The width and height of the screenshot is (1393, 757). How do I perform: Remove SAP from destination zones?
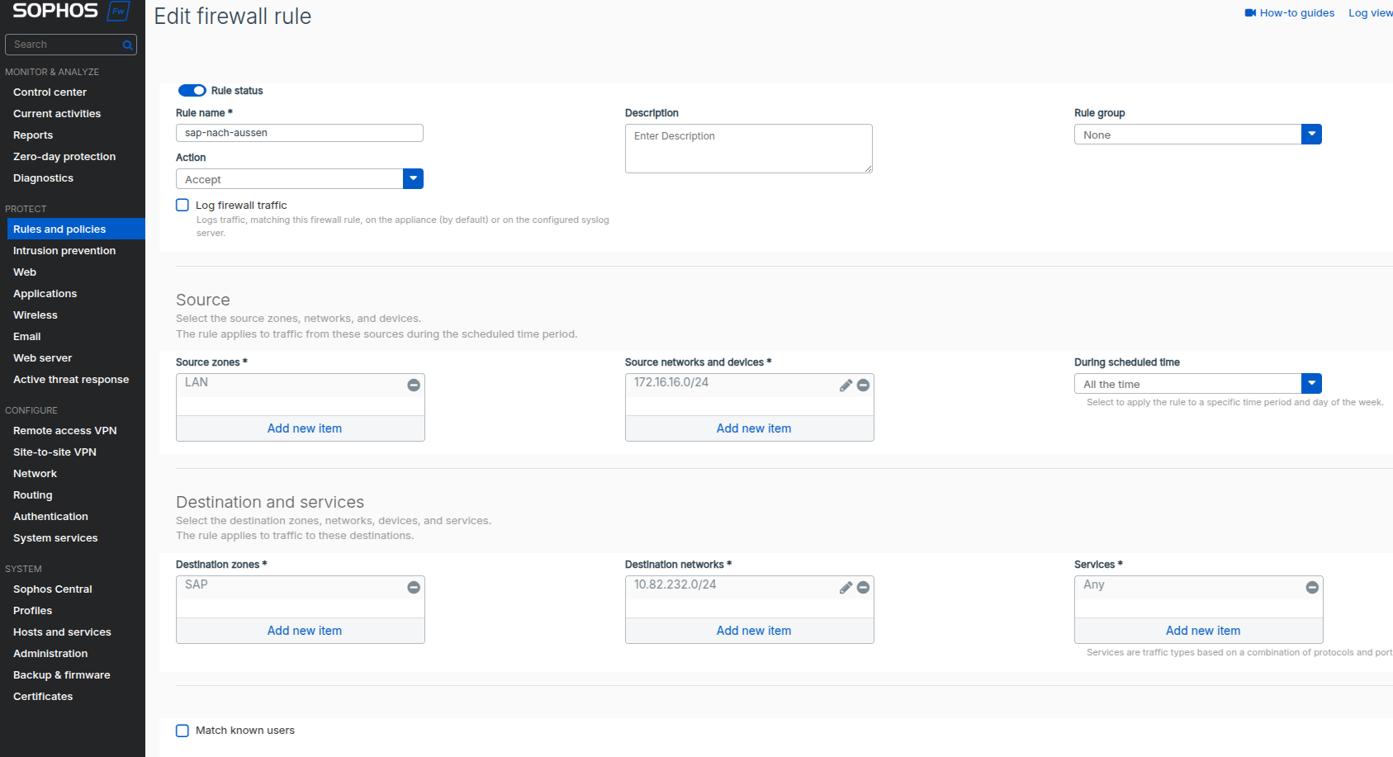414,588
